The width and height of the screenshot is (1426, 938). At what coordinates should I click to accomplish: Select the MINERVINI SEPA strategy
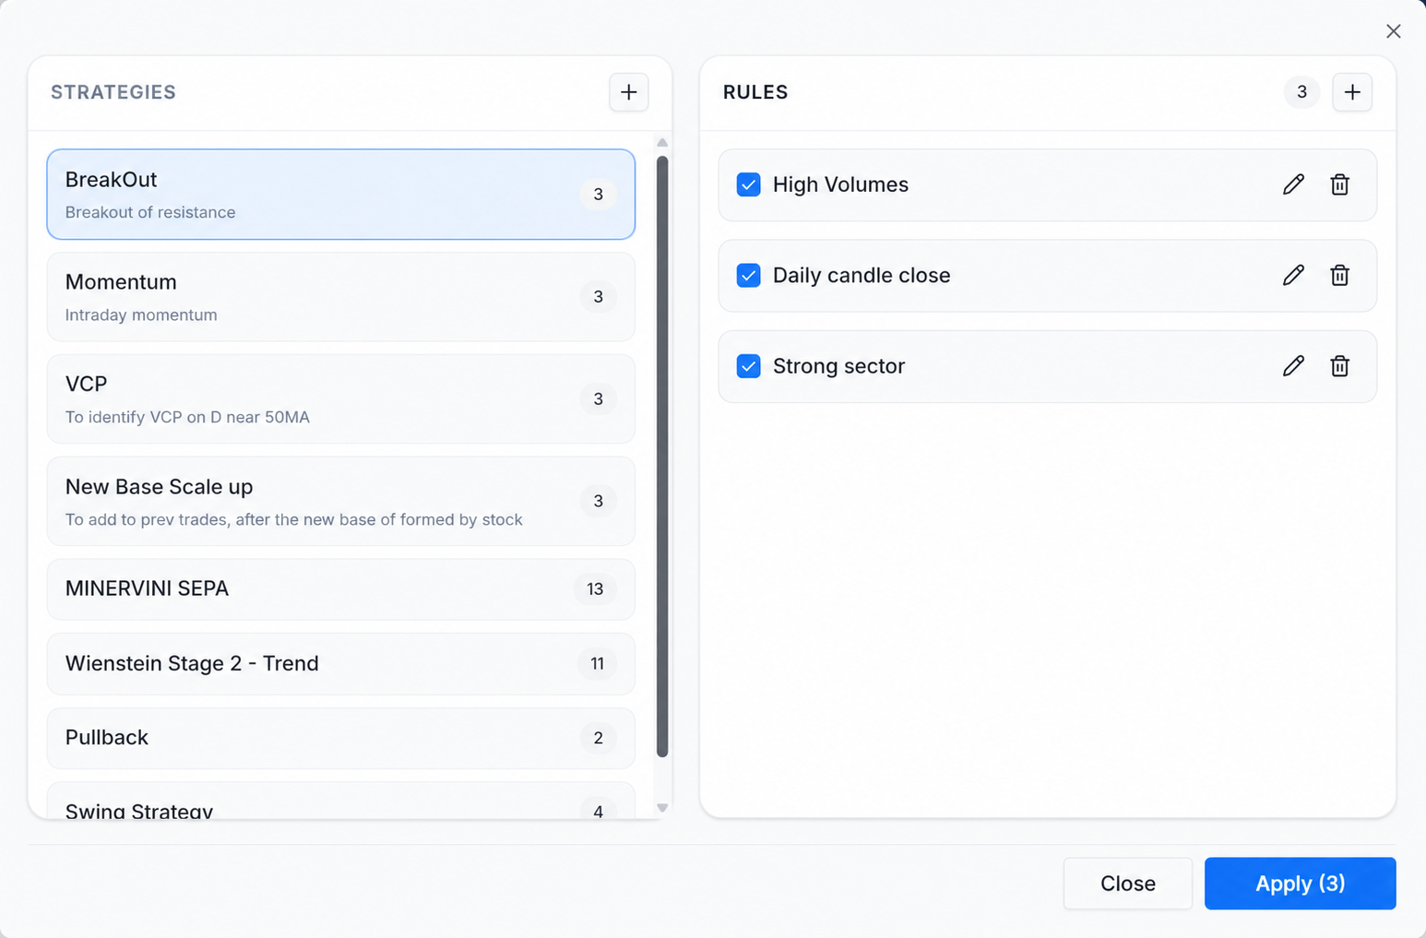tap(341, 589)
